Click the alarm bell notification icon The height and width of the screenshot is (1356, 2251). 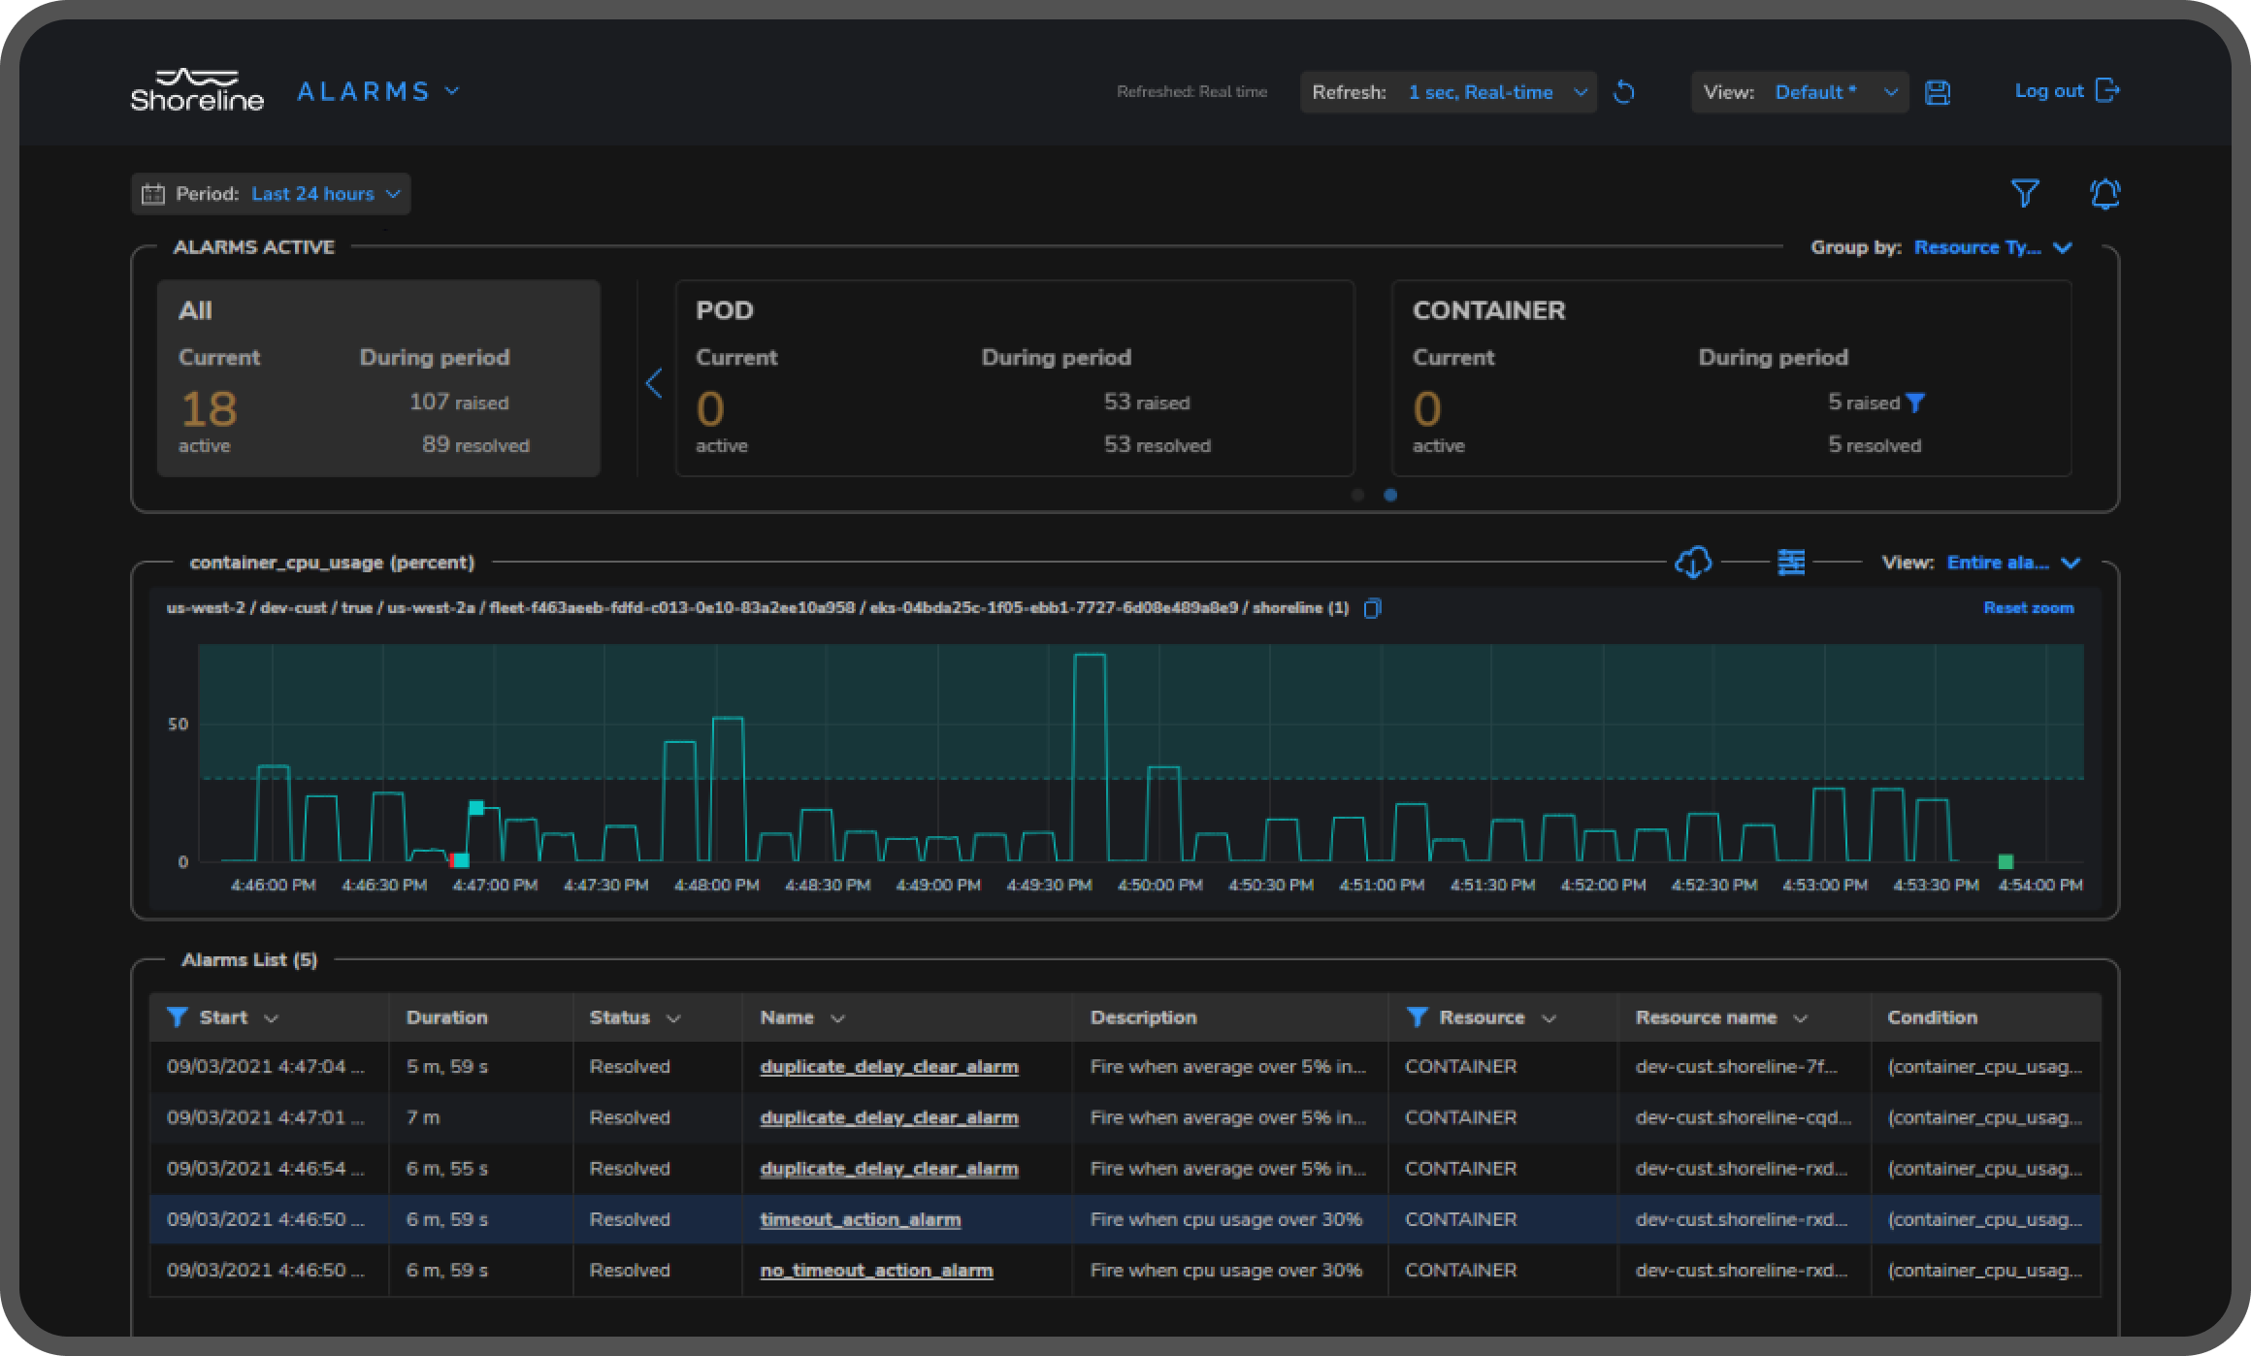2104,193
